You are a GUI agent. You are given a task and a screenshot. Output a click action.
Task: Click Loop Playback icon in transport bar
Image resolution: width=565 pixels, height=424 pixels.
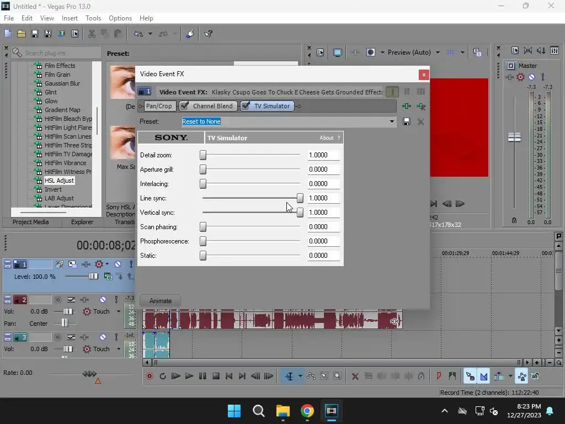click(163, 376)
